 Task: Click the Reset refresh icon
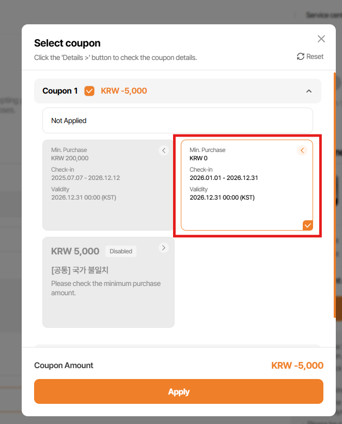coord(301,56)
